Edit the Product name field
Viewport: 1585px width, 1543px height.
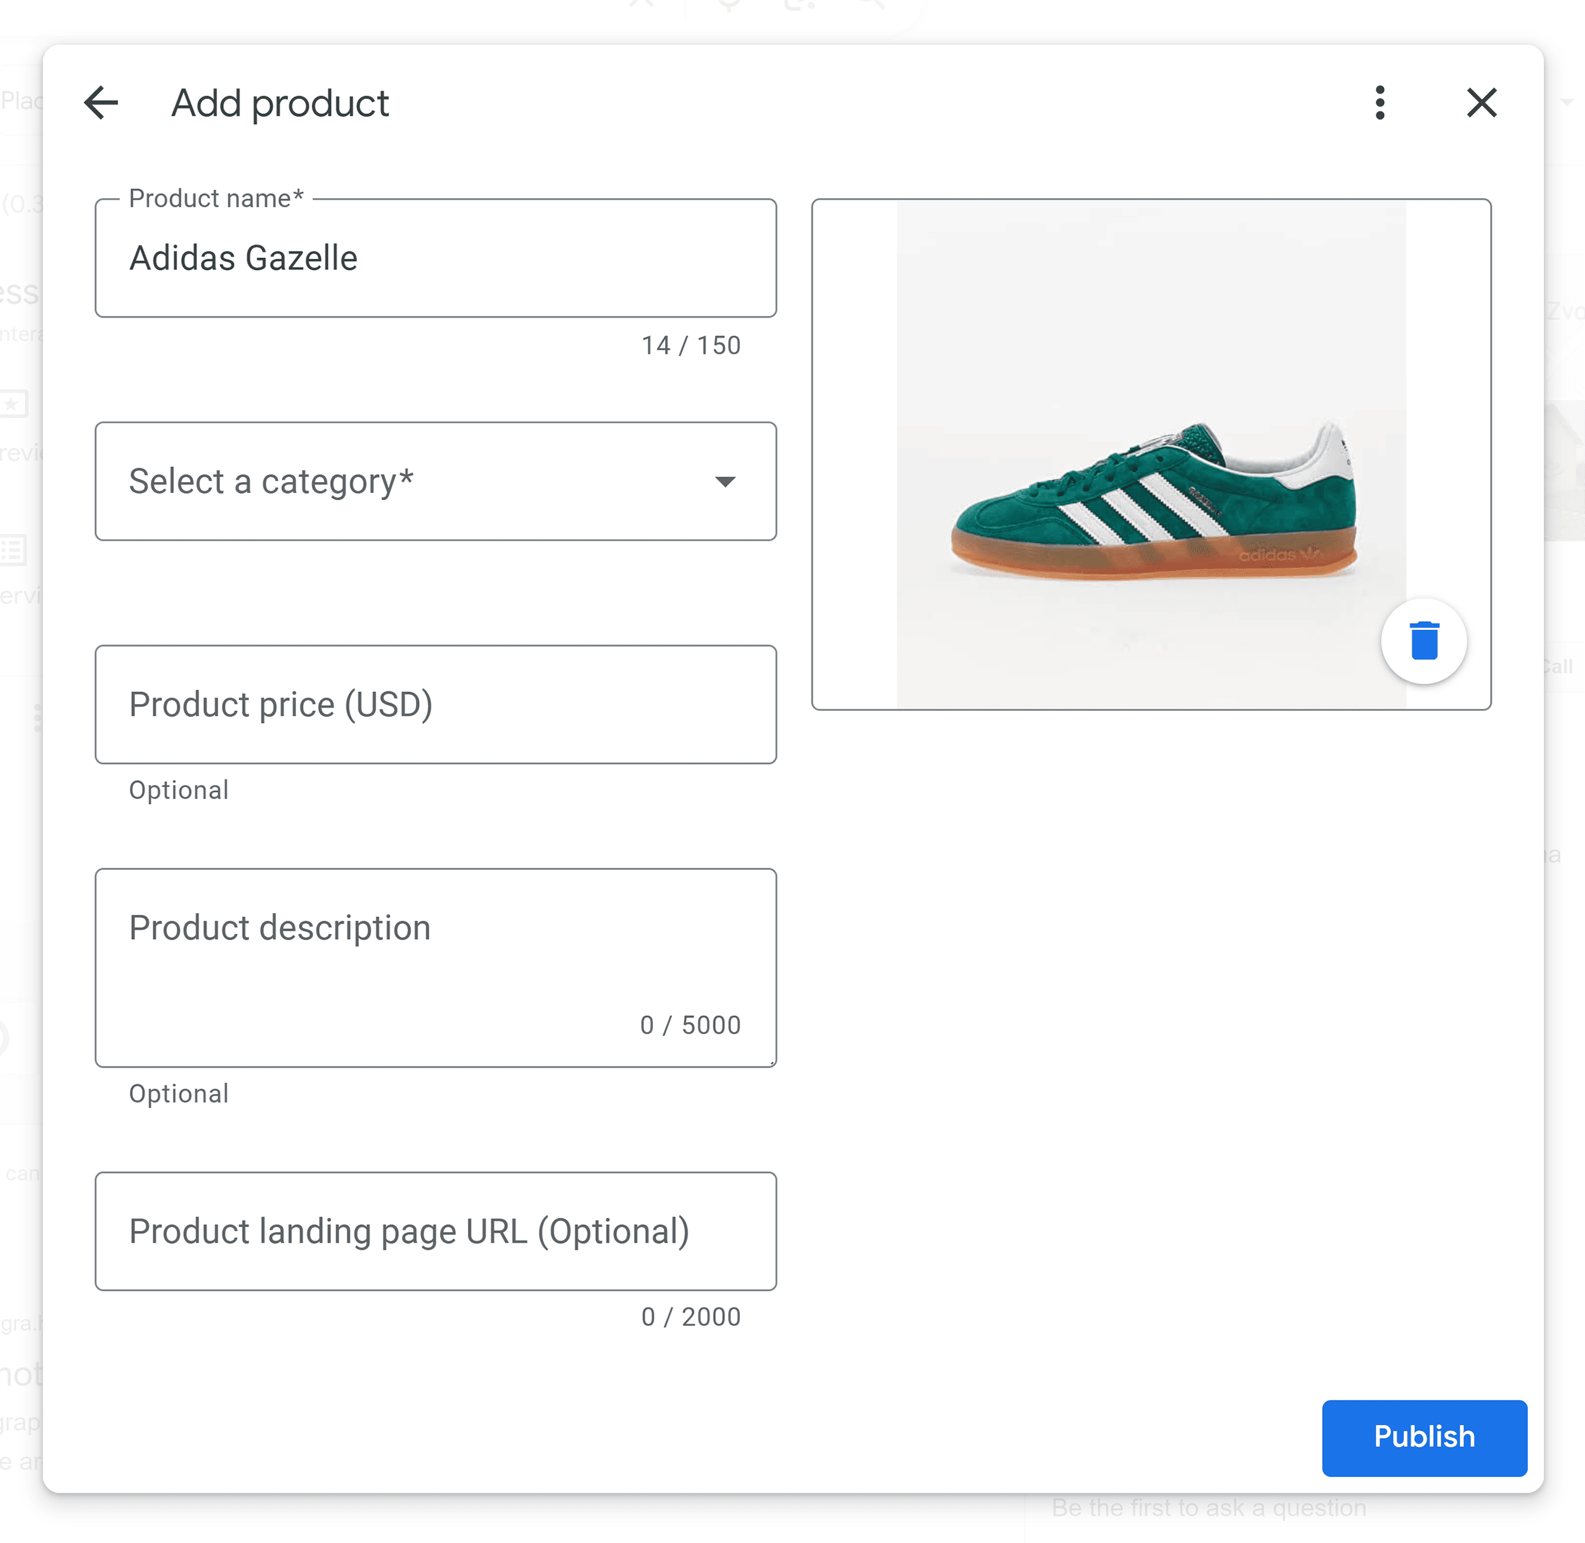436,259
